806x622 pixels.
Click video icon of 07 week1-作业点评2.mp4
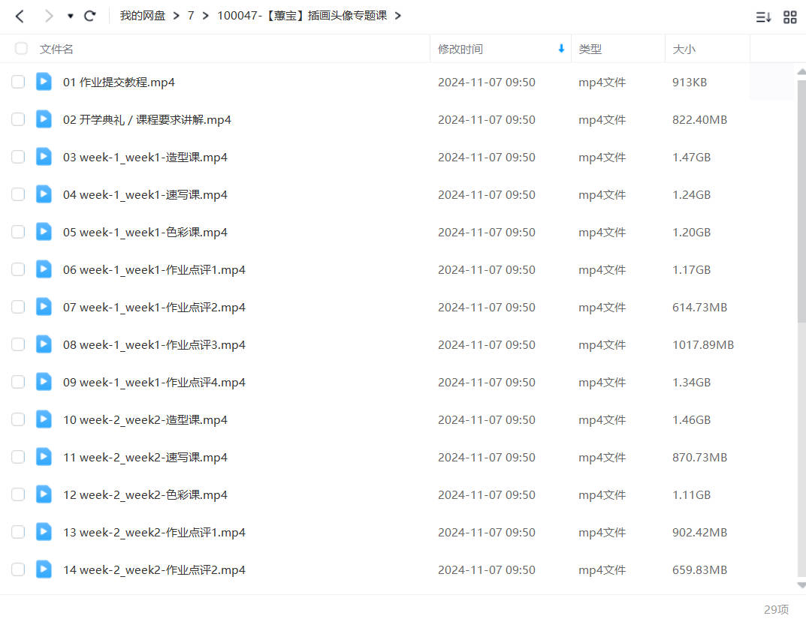44,307
